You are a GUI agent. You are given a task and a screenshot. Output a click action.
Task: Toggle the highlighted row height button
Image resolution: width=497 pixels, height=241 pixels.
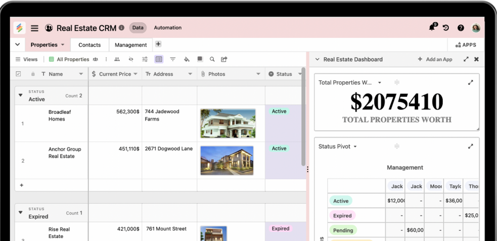tap(159, 59)
